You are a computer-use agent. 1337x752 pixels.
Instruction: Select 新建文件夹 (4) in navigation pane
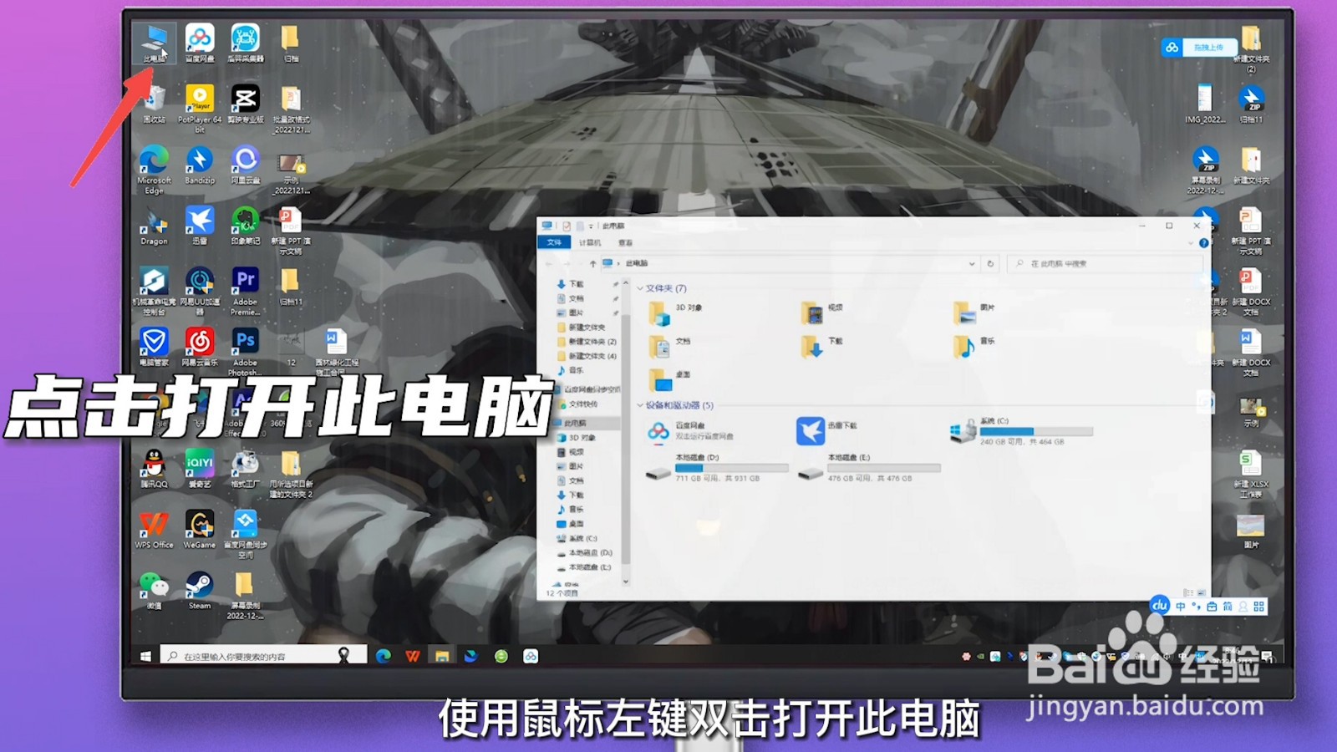[x=586, y=356]
